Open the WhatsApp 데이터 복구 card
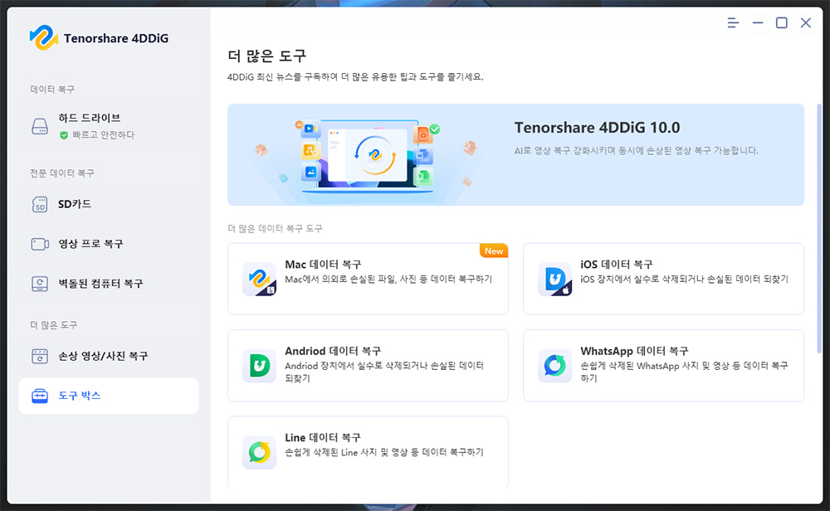The image size is (830, 511). pos(663,366)
